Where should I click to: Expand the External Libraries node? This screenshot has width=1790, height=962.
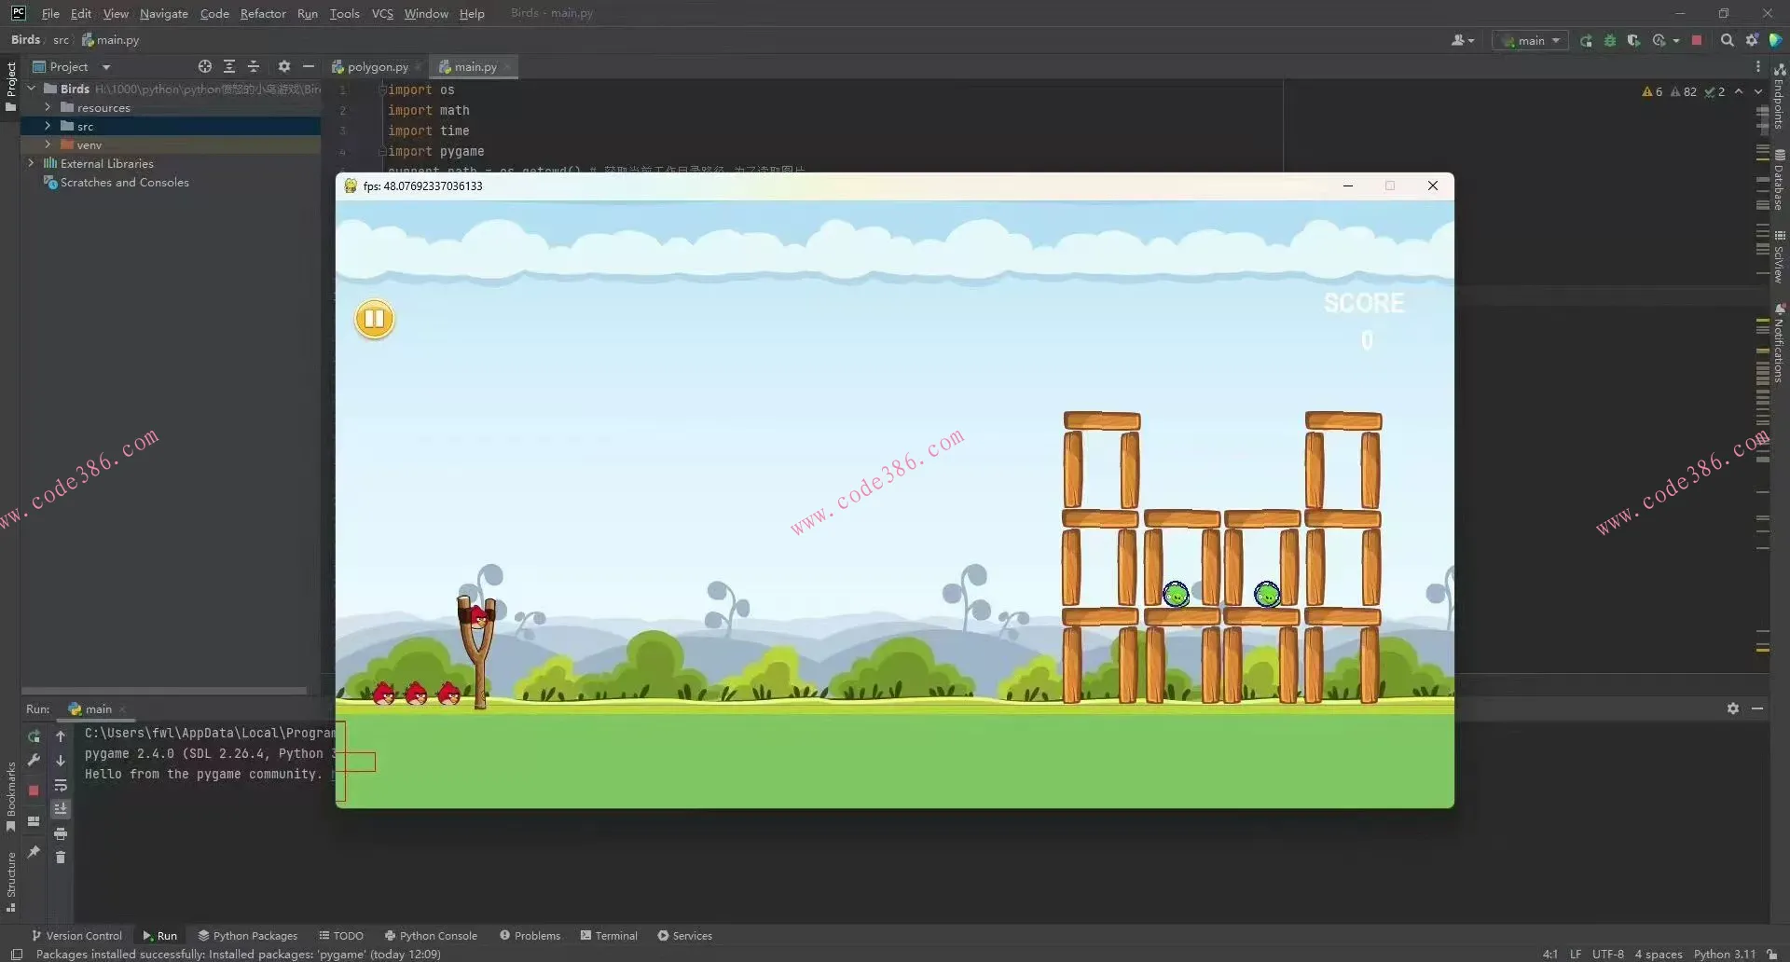click(31, 163)
